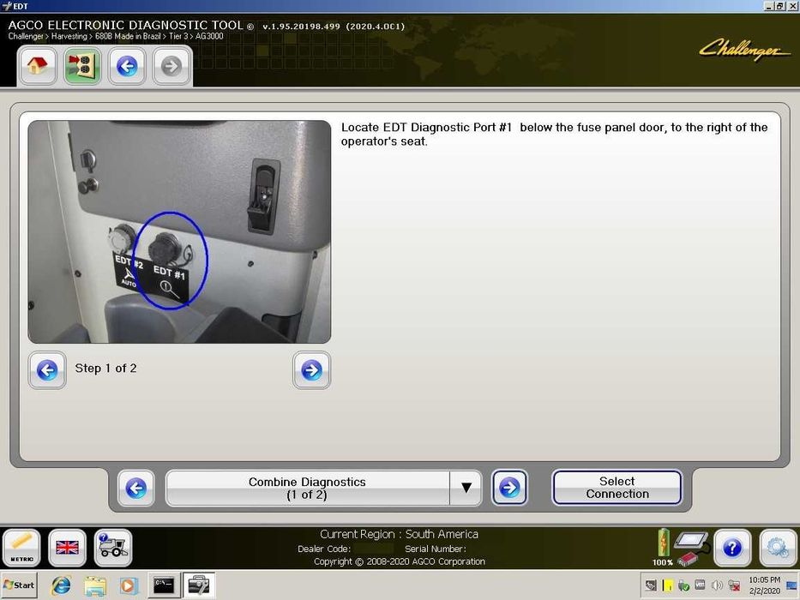Open machine info with the combine harvester icon
800x600 pixels.
point(113,548)
